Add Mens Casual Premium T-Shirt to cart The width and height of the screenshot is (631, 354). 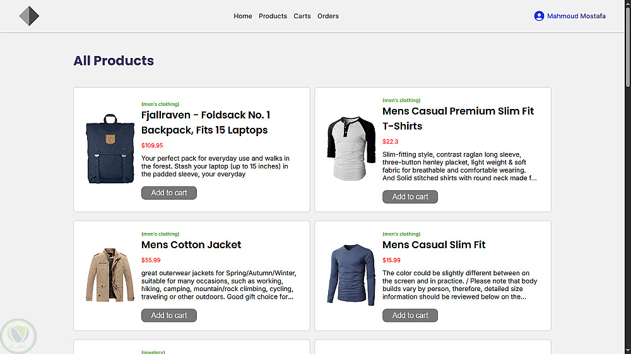click(410, 197)
